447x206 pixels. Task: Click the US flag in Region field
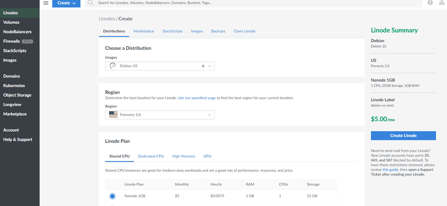113,115
